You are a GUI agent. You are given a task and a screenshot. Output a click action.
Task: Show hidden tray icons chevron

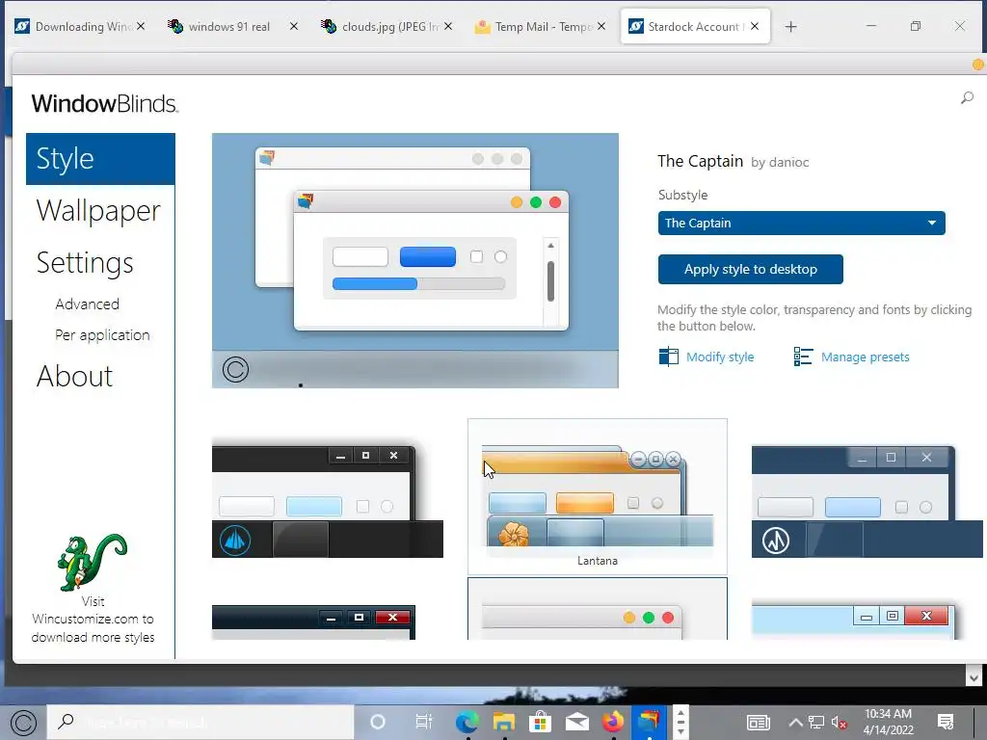coord(795,723)
